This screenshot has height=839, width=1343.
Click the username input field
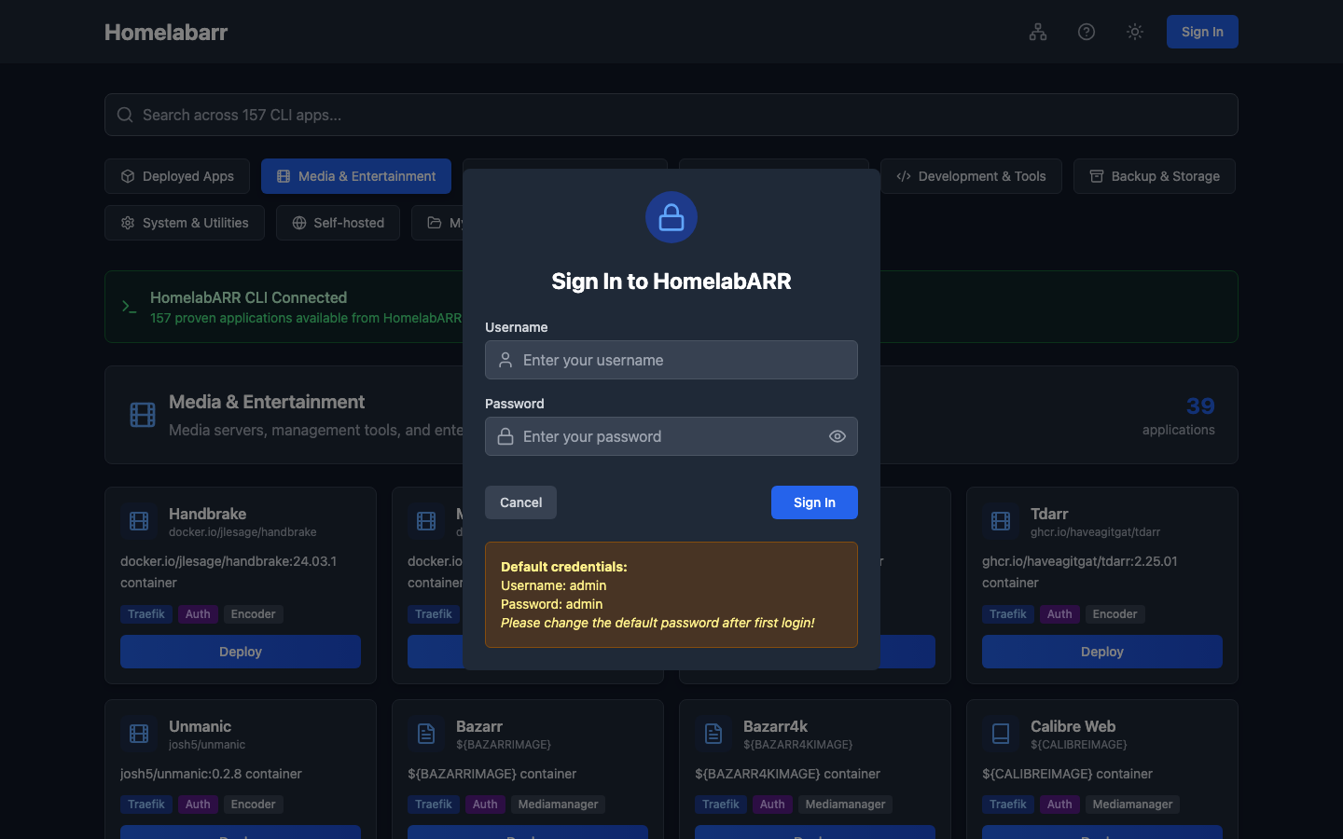pyautogui.click(x=671, y=359)
